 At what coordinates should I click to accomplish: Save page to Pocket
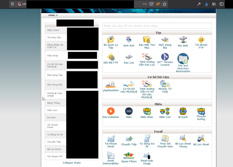point(151,4)
